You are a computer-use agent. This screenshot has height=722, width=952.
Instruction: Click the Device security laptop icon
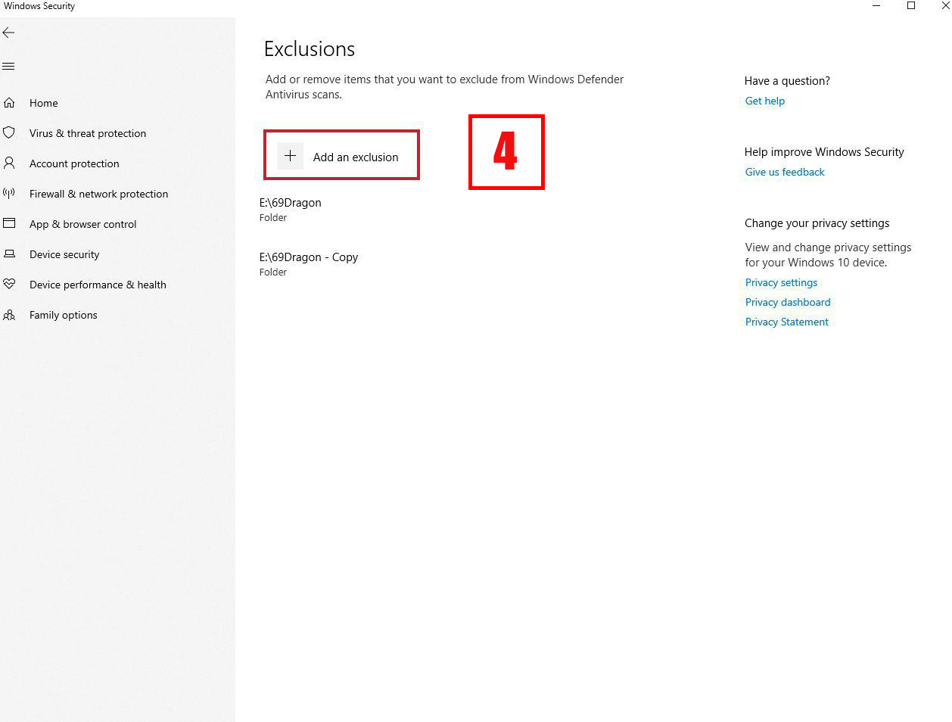9,254
